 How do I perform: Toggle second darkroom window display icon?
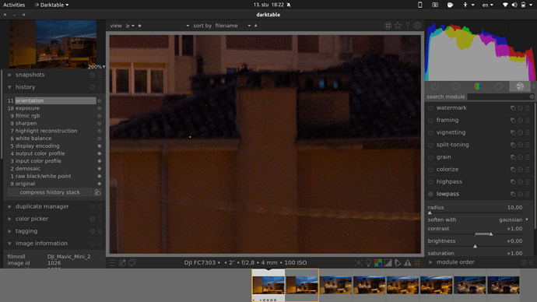click(x=132, y=262)
